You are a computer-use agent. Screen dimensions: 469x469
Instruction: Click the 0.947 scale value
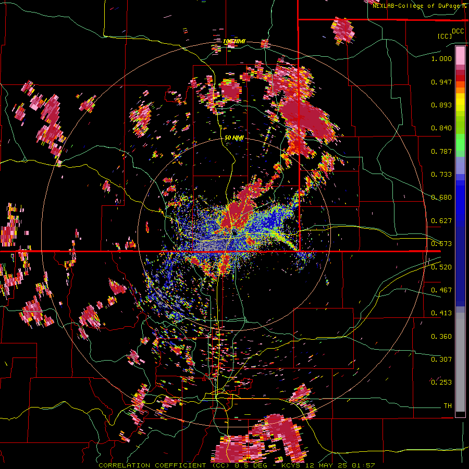click(441, 82)
